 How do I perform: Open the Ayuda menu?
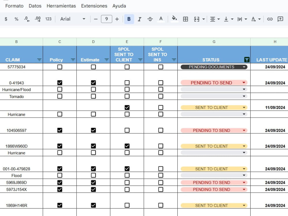(119, 6)
